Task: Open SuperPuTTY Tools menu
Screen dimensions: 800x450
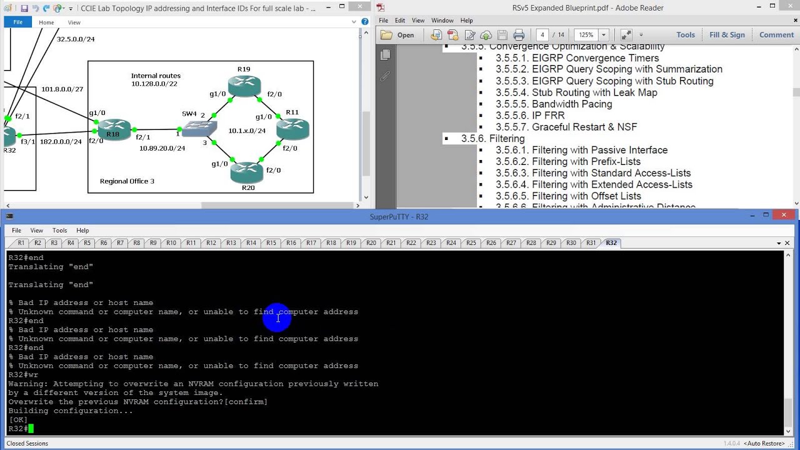Action: 59,230
